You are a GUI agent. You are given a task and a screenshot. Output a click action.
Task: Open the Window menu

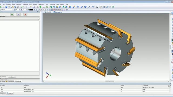click(x=62, y=4)
